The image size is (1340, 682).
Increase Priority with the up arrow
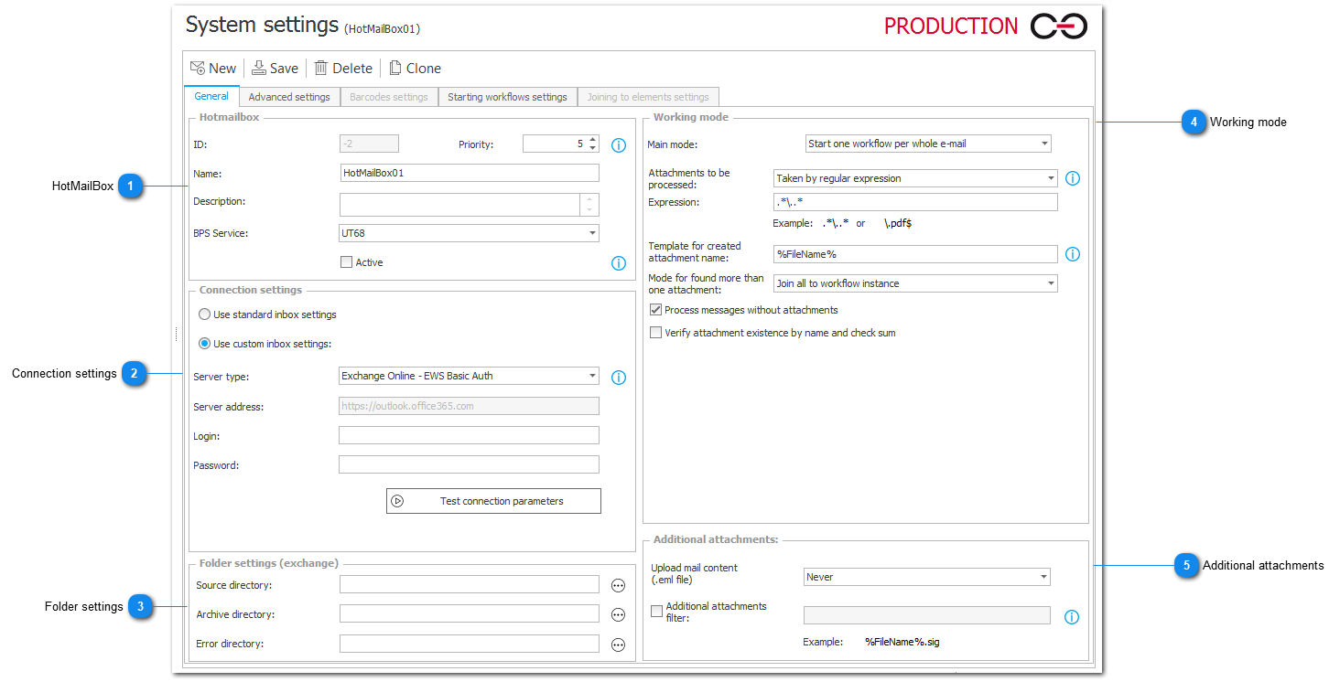coord(592,140)
